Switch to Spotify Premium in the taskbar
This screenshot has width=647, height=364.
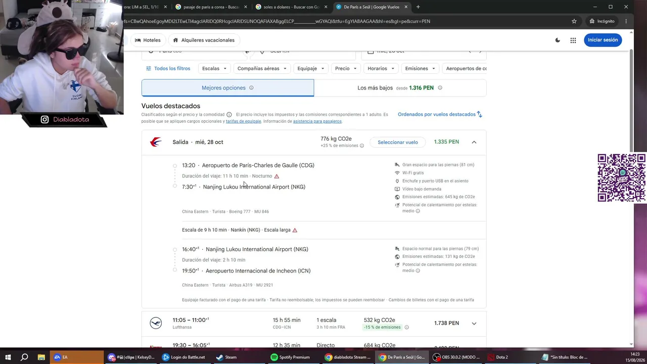[x=294, y=357]
